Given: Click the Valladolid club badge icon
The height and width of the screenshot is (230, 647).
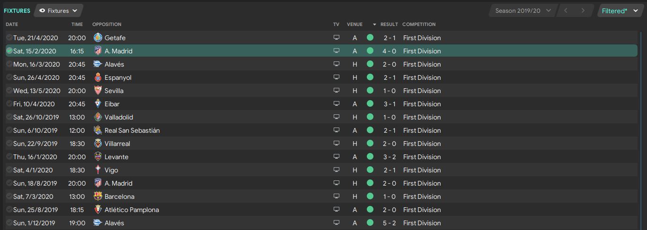Looking at the screenshot, I should click(98, 117).
